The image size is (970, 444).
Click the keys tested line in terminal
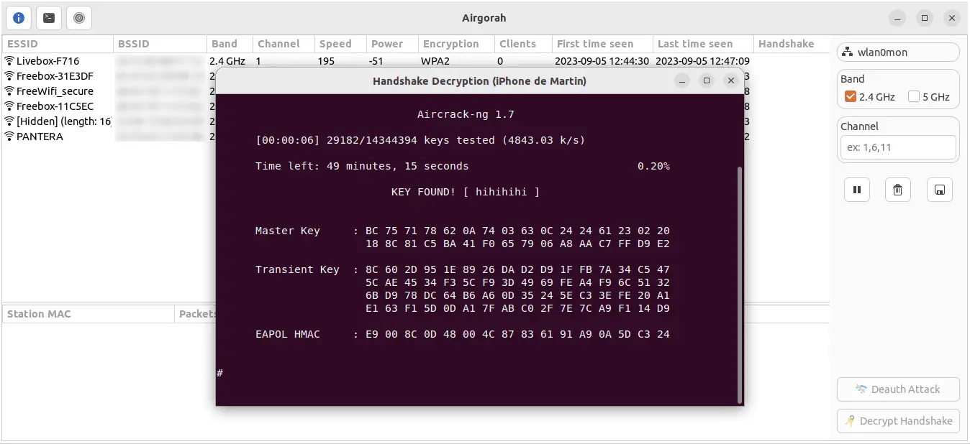tap(420, 140)
